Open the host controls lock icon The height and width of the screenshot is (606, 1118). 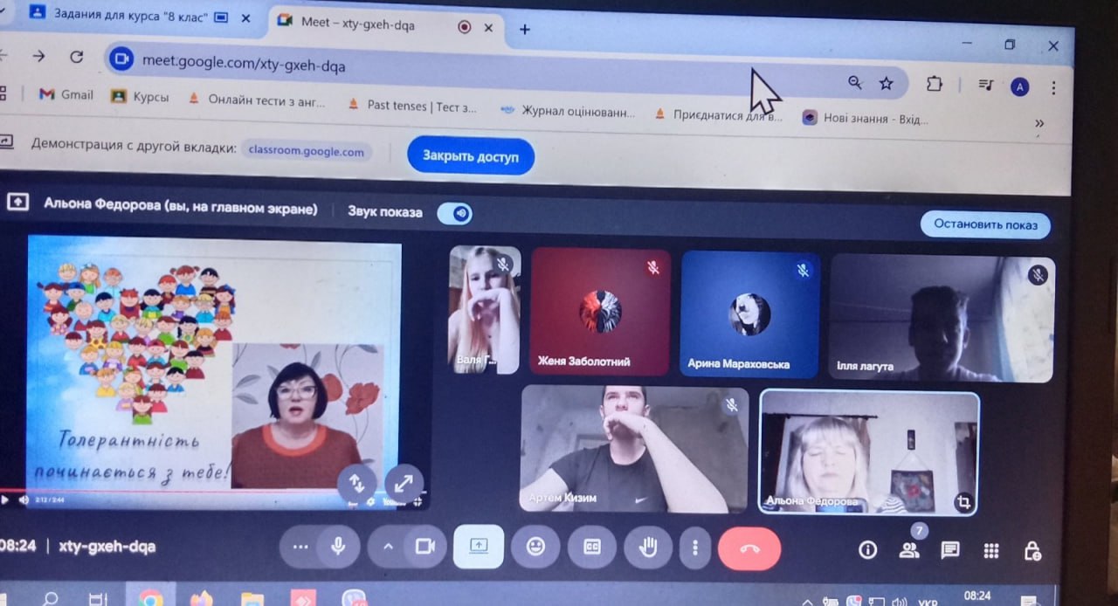tap(1032, 551)
